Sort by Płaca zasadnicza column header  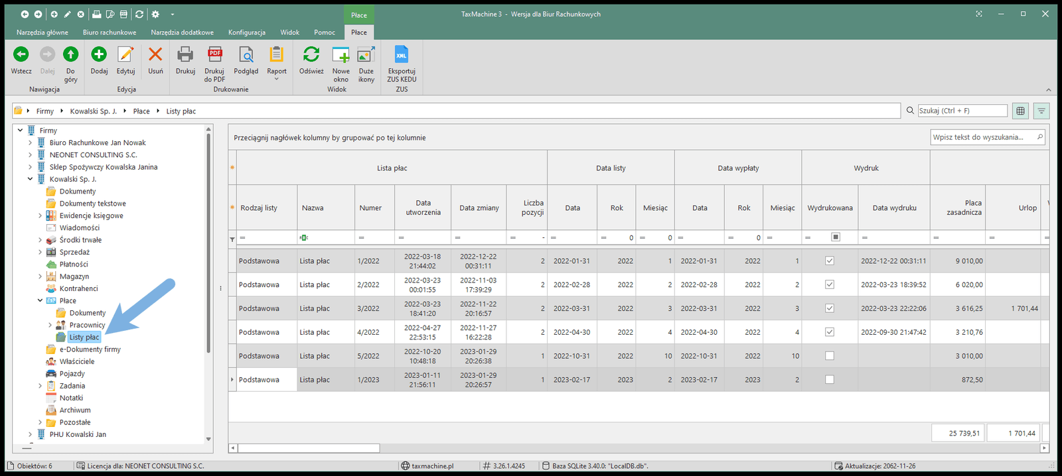tap(964, 208)
